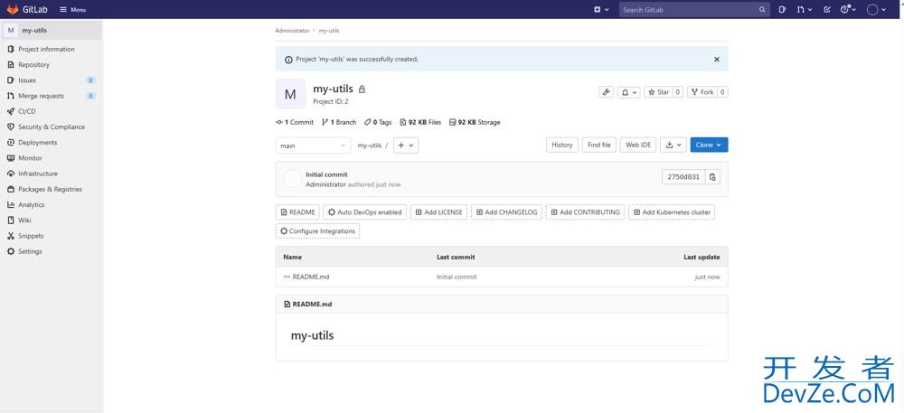
Task: Open the To-Do List icon in the top bar
Action: (827, 10)
